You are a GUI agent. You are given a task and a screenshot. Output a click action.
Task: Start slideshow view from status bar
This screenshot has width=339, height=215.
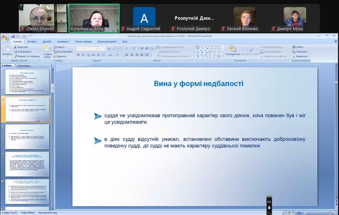[294, 212]
